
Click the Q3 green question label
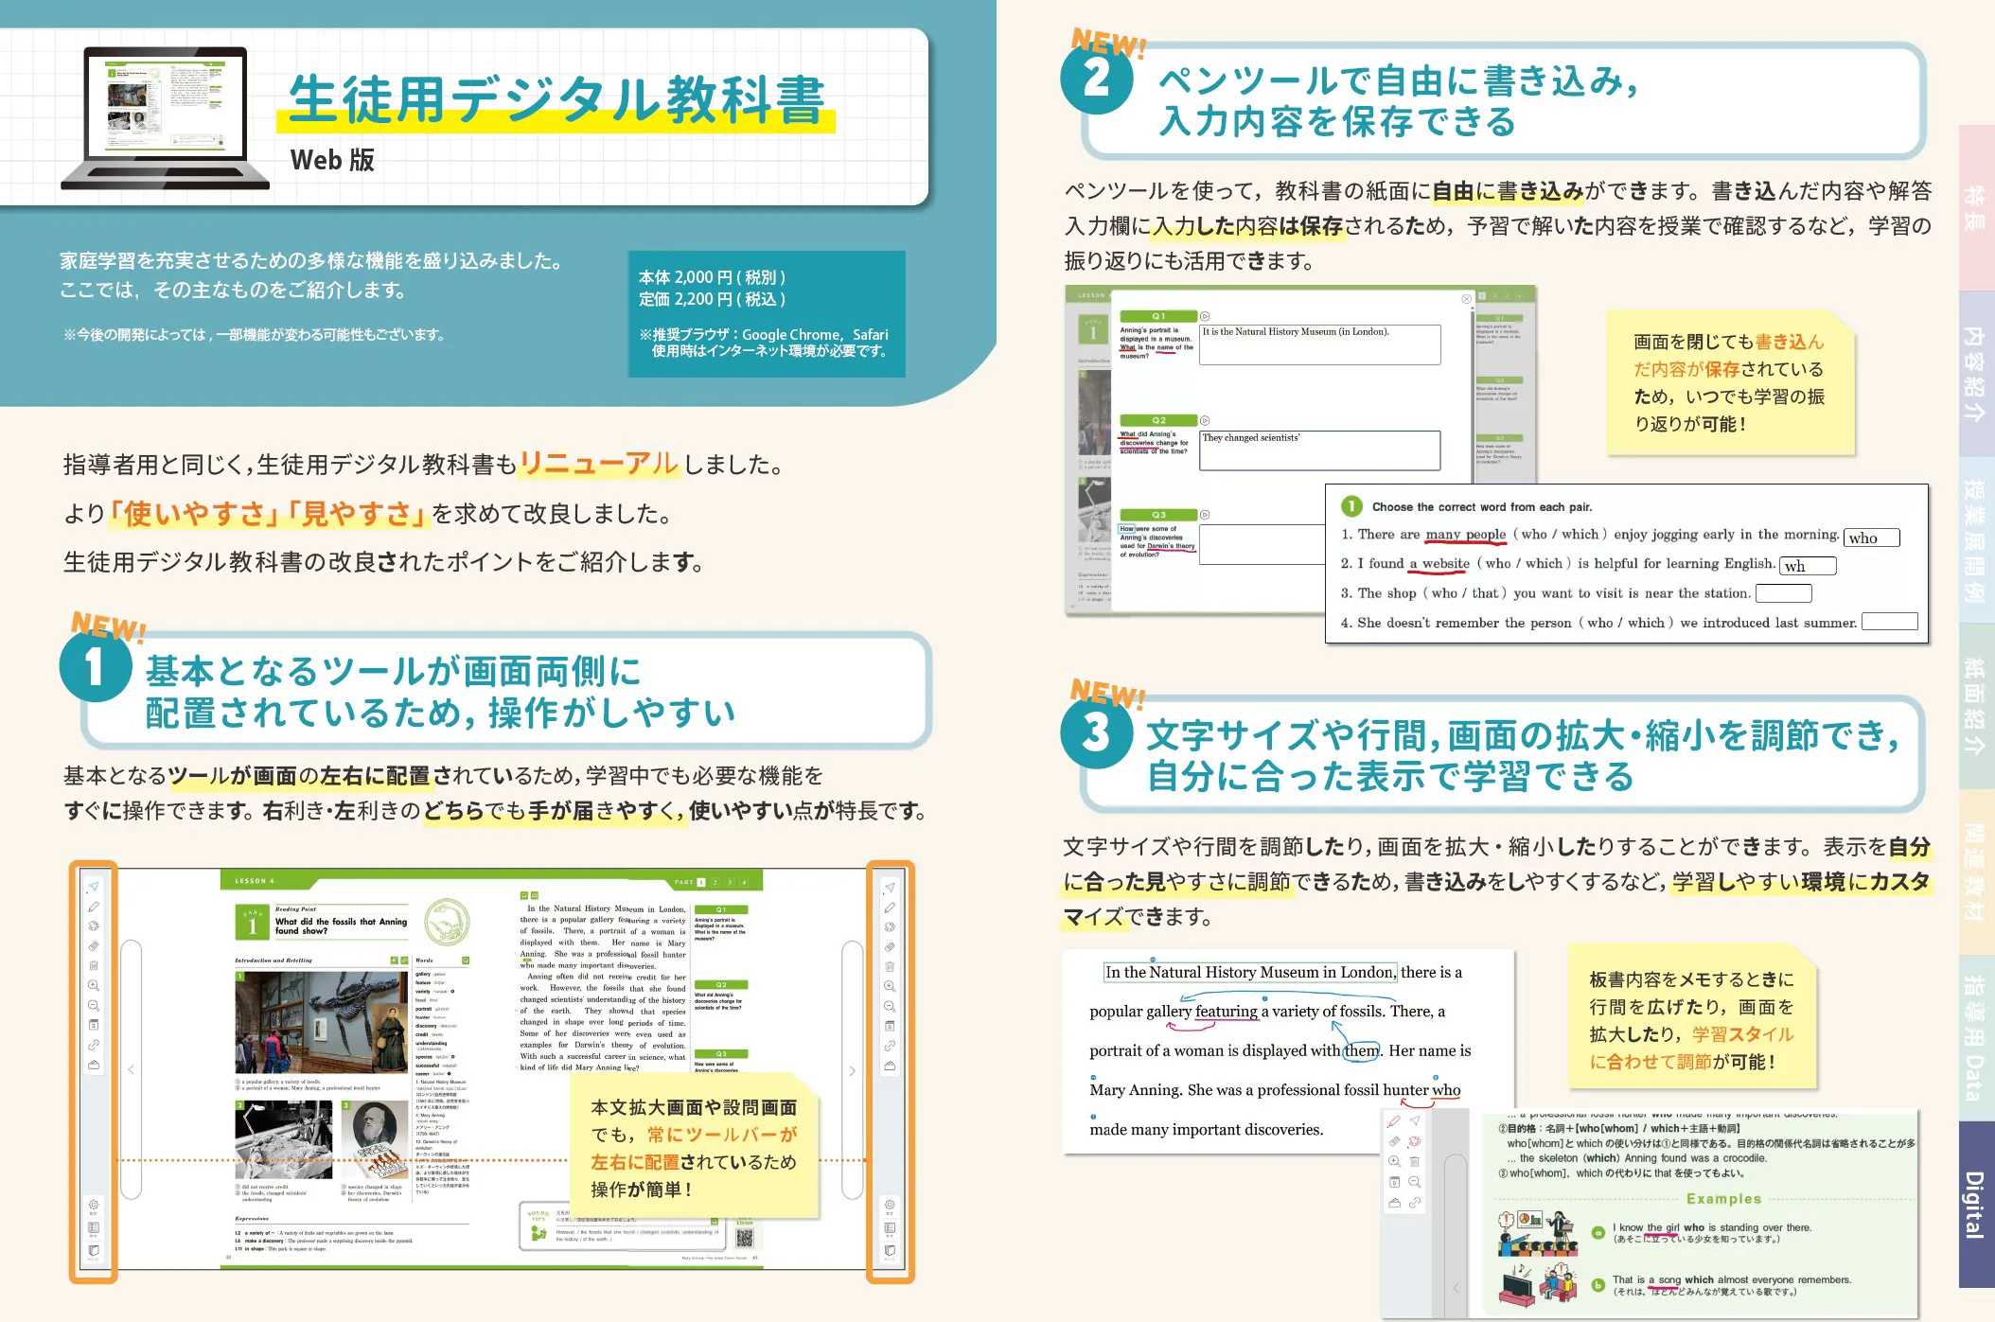[1158, 515]
